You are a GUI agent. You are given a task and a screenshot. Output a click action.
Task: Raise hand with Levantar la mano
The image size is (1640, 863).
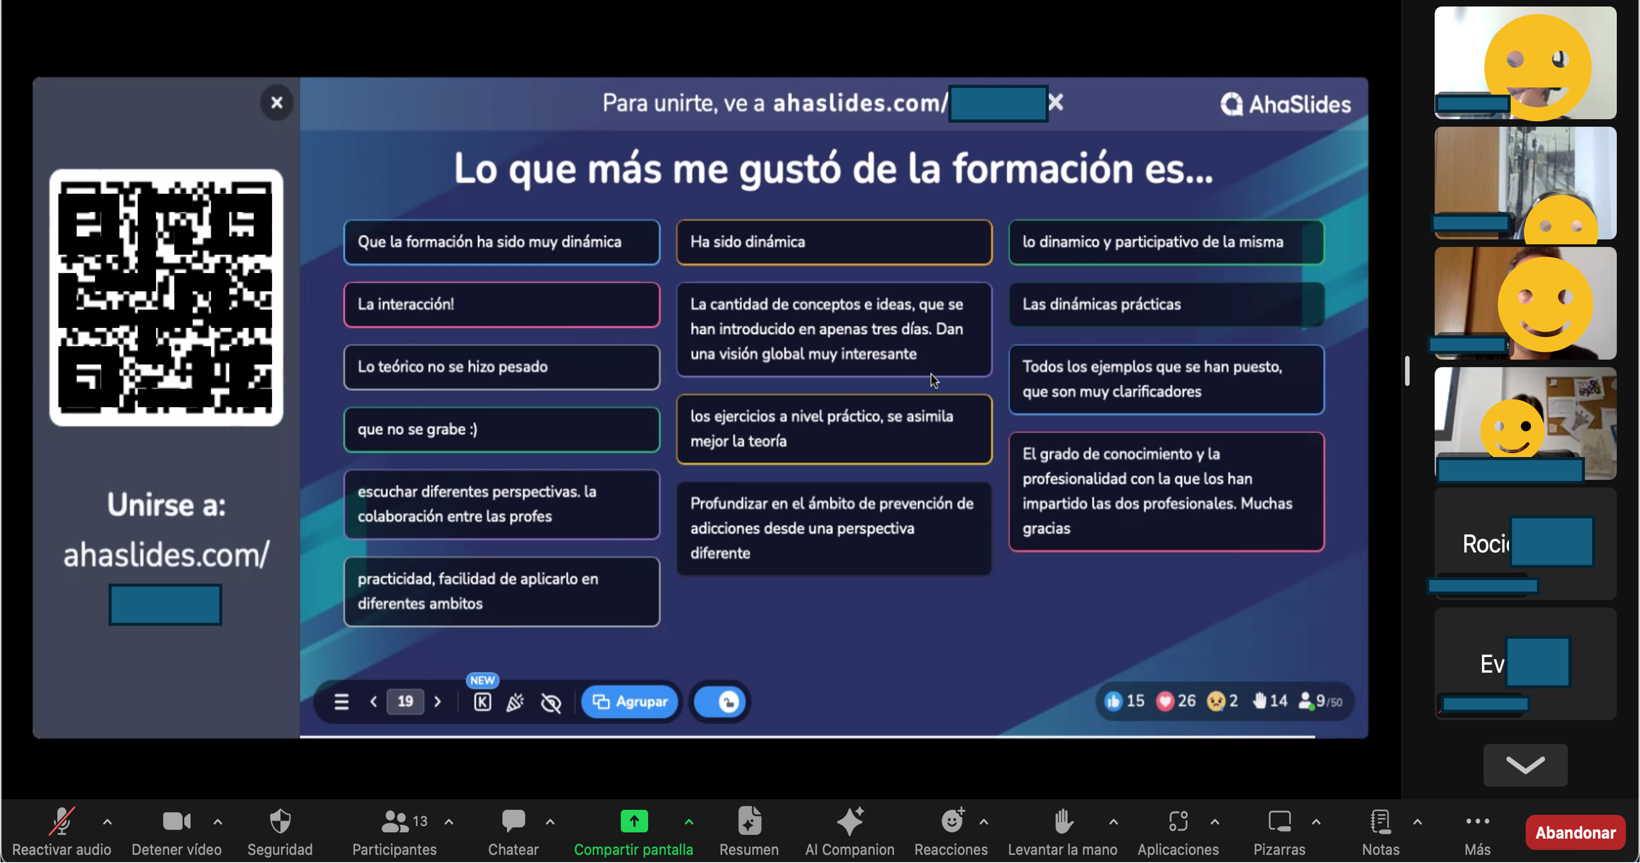[x=1063, y=821]
